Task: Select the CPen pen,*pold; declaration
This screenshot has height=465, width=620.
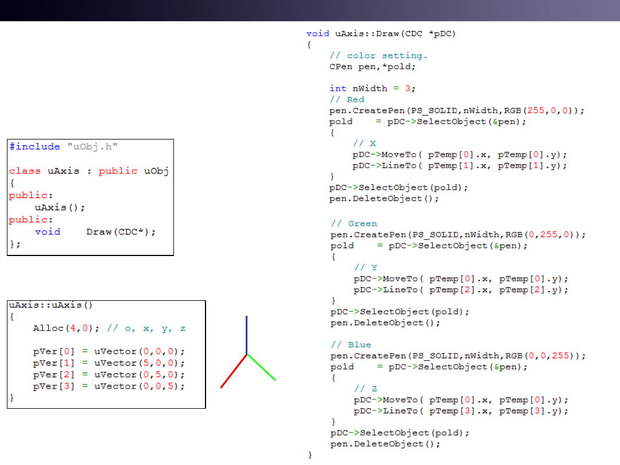Action: pyautogui.click(x=372, y=67)
